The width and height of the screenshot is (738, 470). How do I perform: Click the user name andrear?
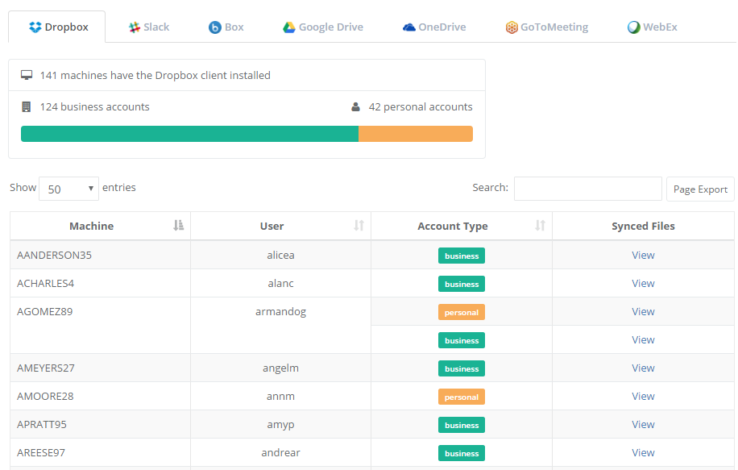[x=280, y=453]
